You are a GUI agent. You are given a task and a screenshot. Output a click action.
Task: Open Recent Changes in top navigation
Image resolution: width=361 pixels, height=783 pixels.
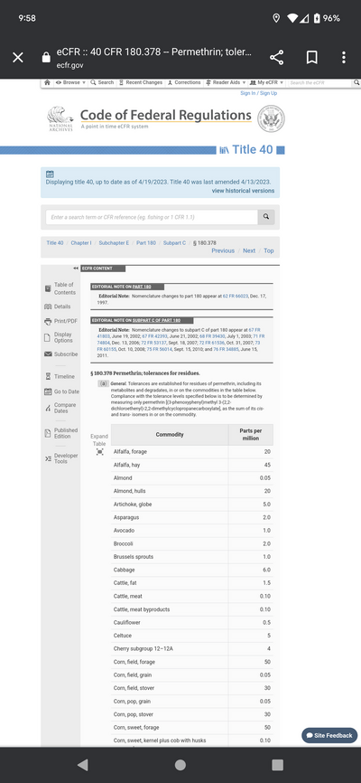point(141,82)
